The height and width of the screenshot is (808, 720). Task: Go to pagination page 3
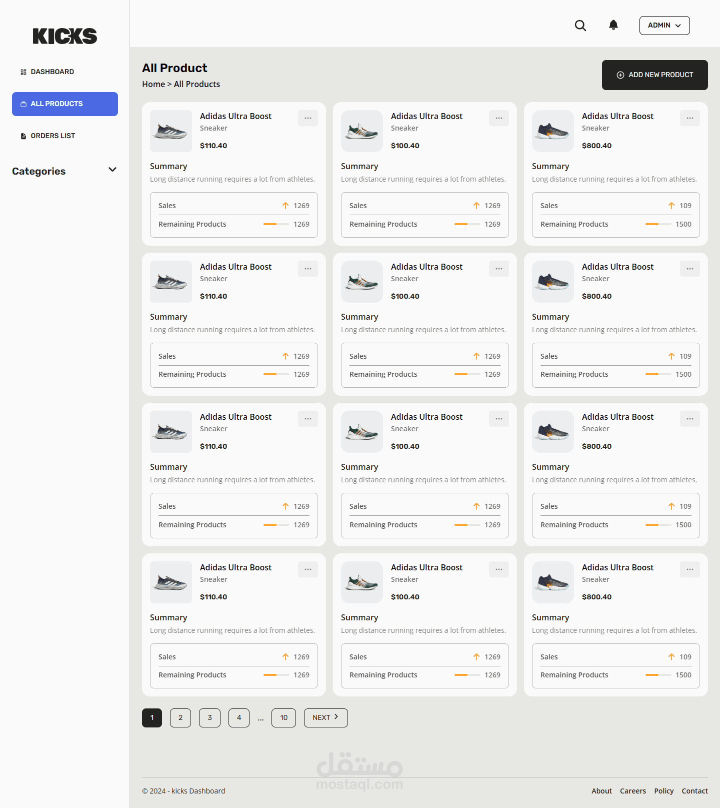[x=209, y=718]
